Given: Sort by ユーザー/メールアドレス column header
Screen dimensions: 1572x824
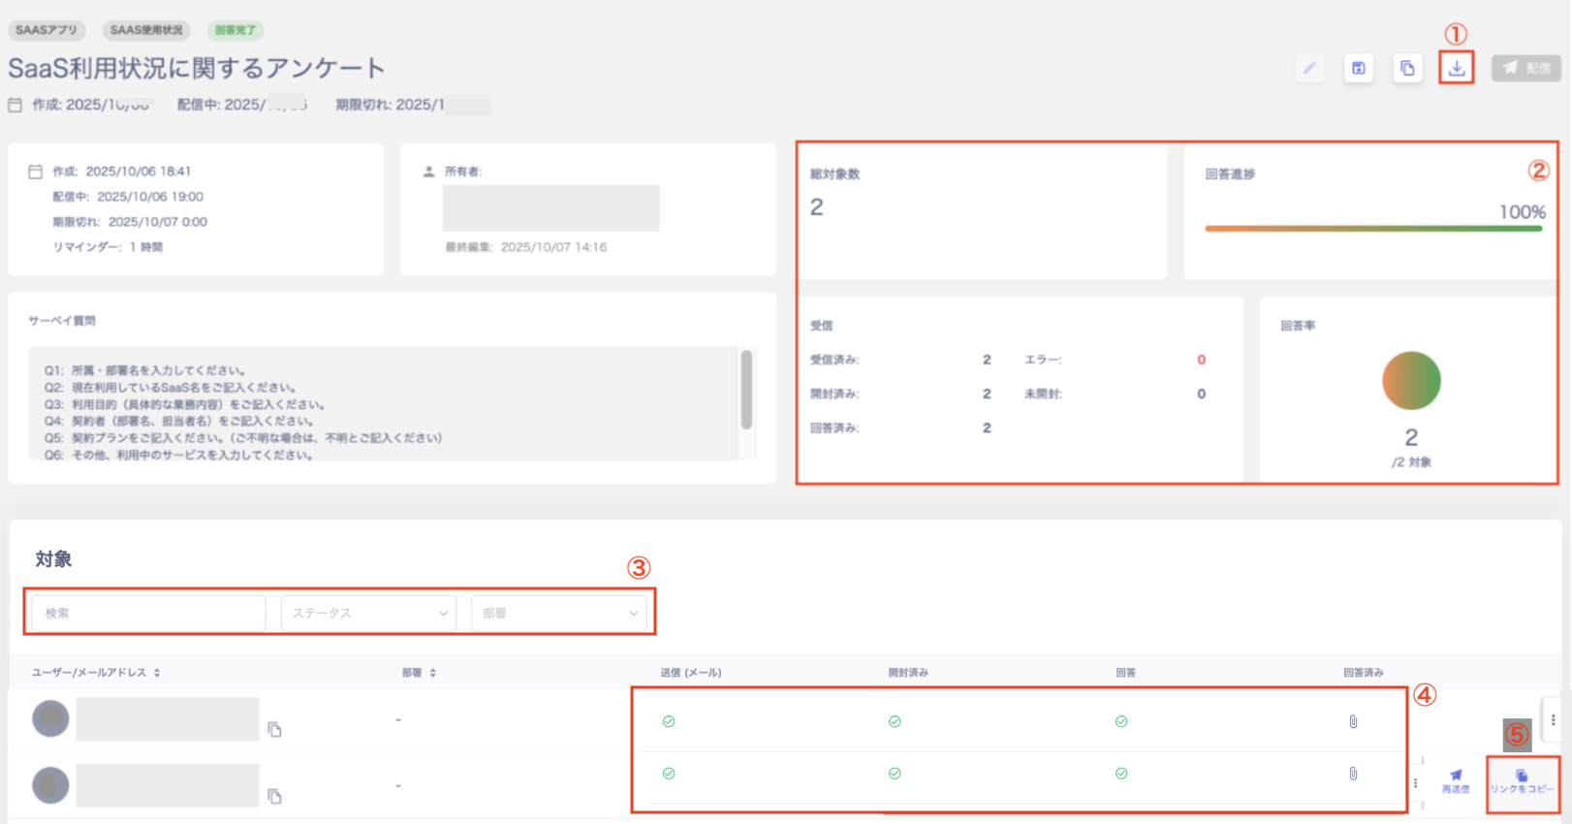Looking at the screenshot, I should pyautogui.click(x=96, y=672).
